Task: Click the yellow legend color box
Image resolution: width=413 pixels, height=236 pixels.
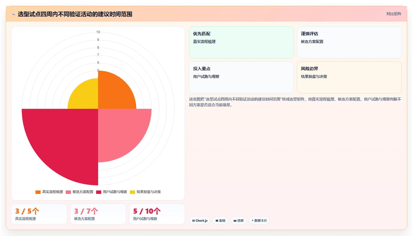Action: tap(132, 192)
